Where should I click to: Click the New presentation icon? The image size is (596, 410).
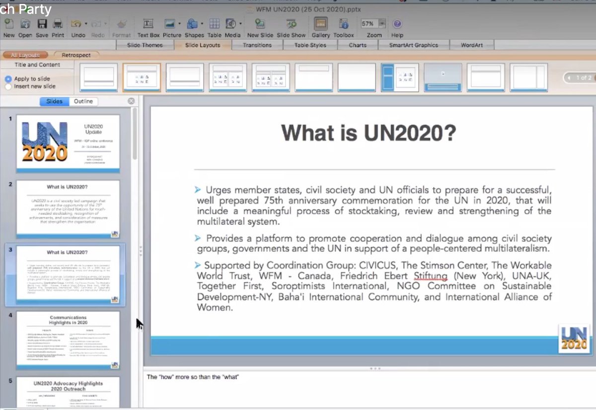(9, 24)
